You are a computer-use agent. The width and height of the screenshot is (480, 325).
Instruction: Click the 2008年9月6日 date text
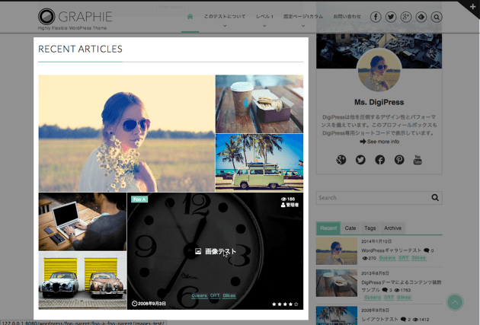tap(375, 310)
